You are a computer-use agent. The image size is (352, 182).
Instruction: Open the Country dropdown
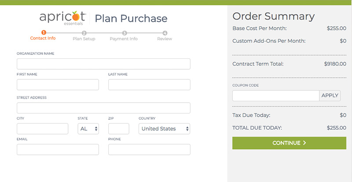click(165, 128)
